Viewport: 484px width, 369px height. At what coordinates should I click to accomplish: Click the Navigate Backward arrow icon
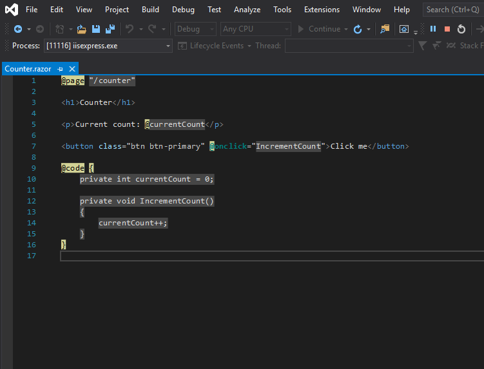pos(17,29)
